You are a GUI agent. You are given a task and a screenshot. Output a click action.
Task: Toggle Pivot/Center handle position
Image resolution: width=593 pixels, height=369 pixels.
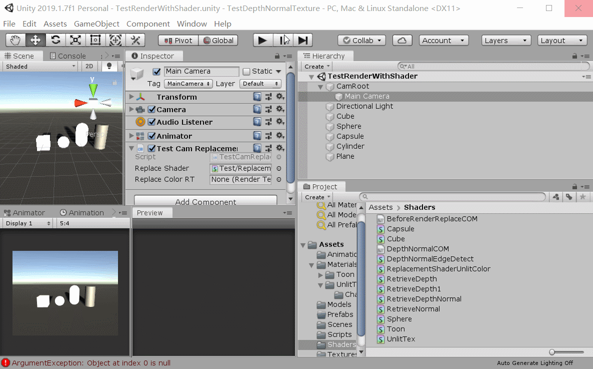tap(178, 41)
